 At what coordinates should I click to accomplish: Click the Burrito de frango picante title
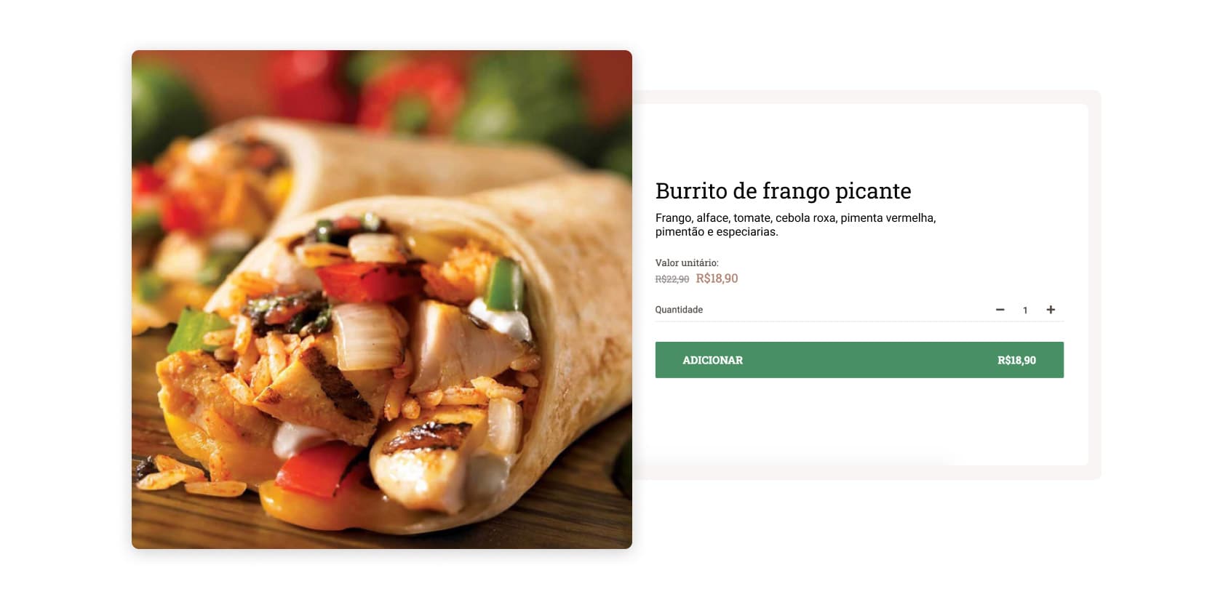point(783,191)
